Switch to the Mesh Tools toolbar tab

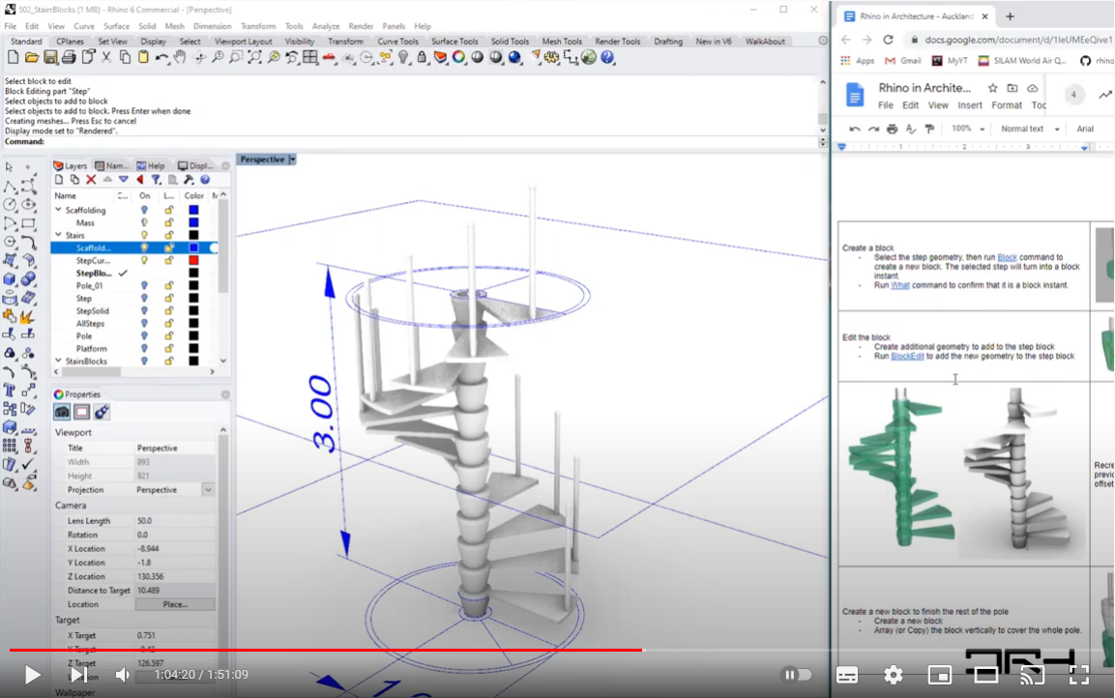click(561, 42)
